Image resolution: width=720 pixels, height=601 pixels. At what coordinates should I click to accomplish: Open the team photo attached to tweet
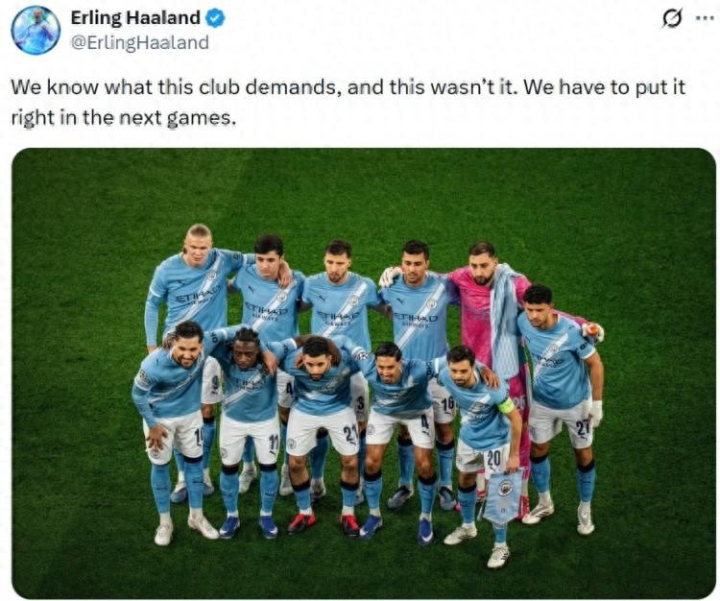pos(363,373)
